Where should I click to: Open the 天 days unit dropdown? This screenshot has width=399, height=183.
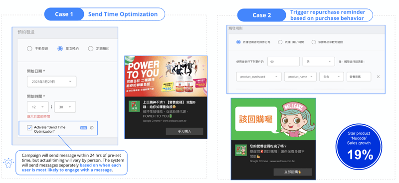pyautogui.click(x=319, y=62)
